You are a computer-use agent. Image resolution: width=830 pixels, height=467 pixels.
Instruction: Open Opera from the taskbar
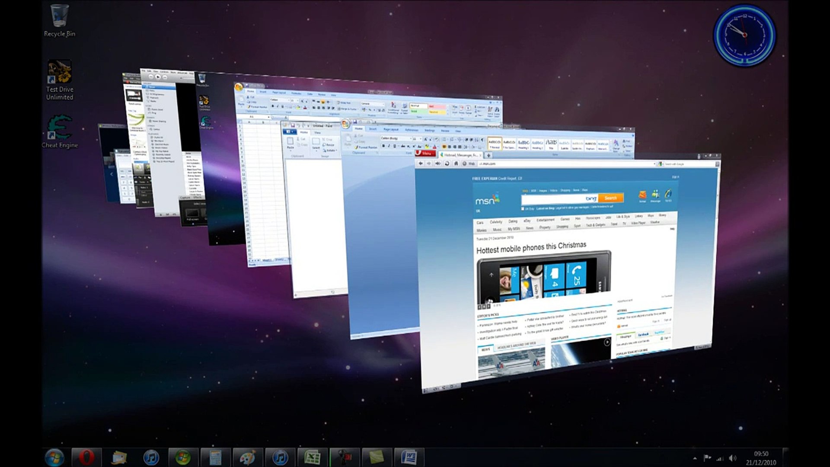click(86, 457)
